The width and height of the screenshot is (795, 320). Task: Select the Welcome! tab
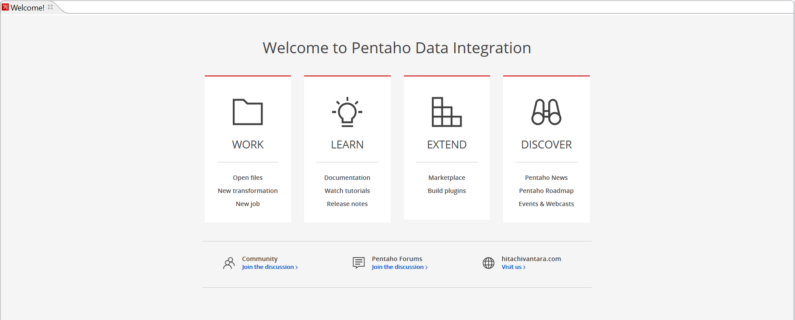click(28, 7)
